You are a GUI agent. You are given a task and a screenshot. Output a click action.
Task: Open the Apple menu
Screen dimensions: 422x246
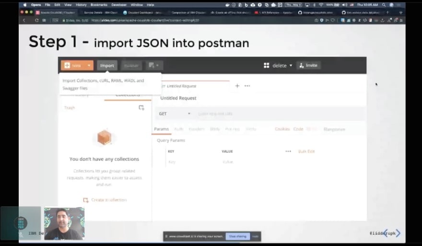click(x=25, y=5)
